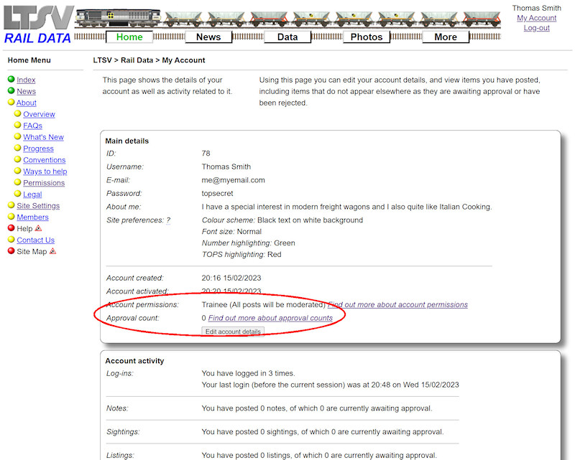Click the red bullet beside Help
This screenshot has height=460, width=575.
11,228
